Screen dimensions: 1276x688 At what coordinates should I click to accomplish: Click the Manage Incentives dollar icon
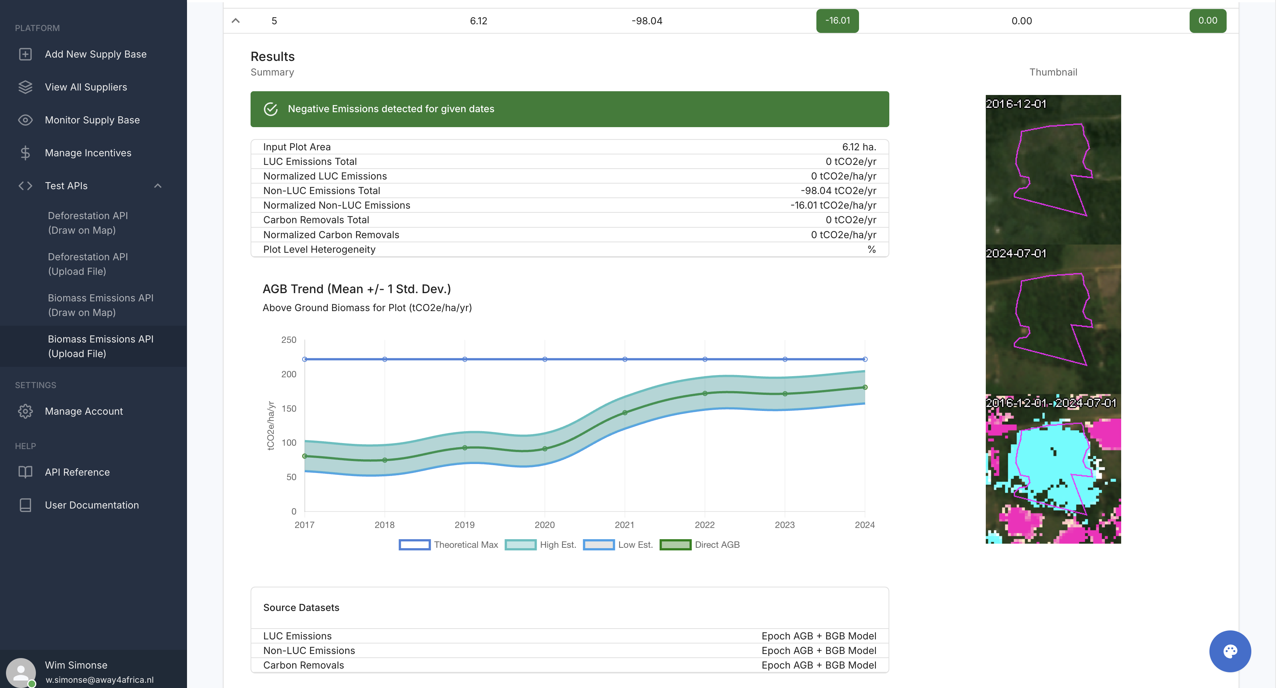[x=25, y=153]
